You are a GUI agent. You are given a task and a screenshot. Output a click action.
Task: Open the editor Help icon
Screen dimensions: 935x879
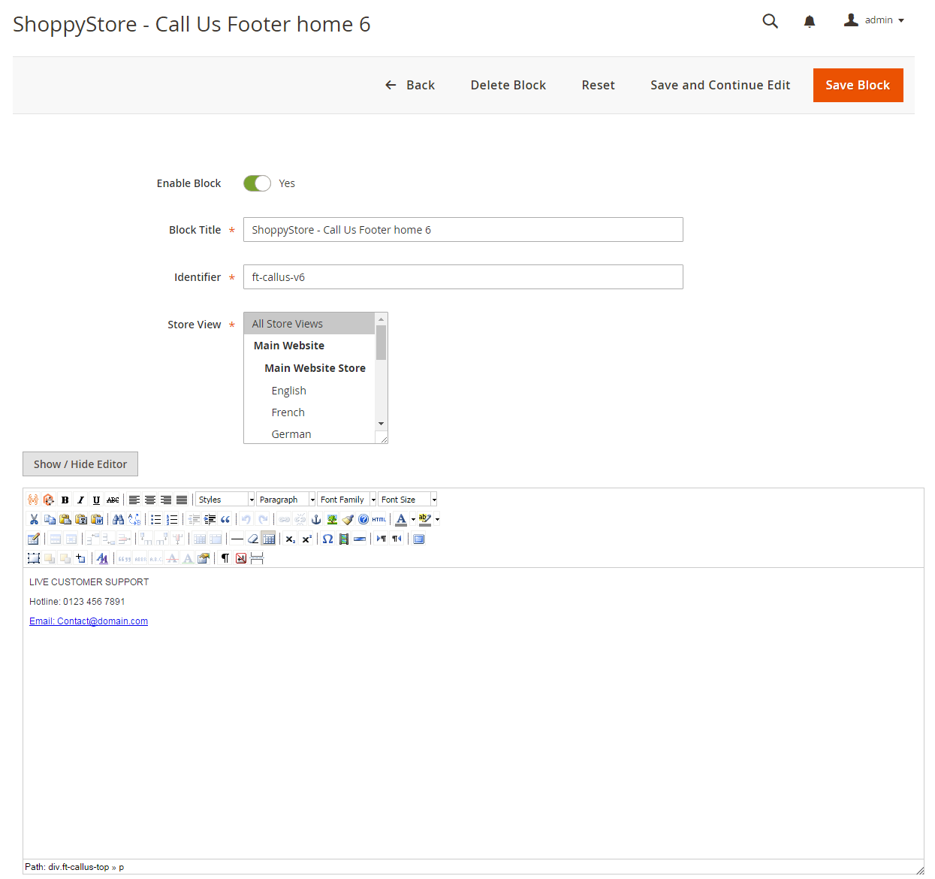(x=363, y=519)
